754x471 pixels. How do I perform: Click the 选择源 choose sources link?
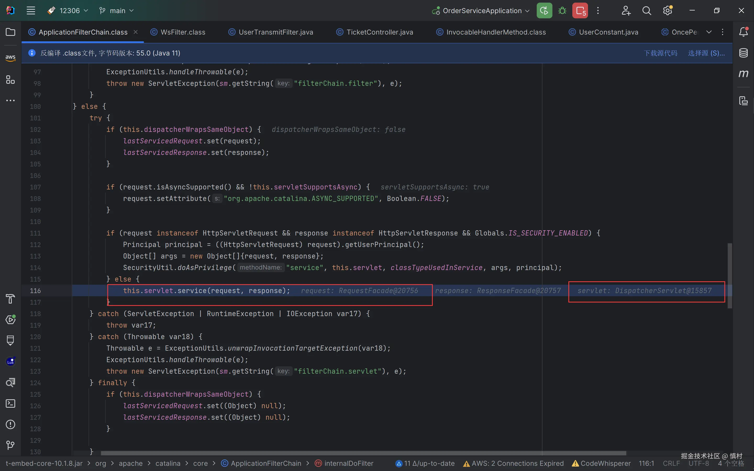(706, 53)
